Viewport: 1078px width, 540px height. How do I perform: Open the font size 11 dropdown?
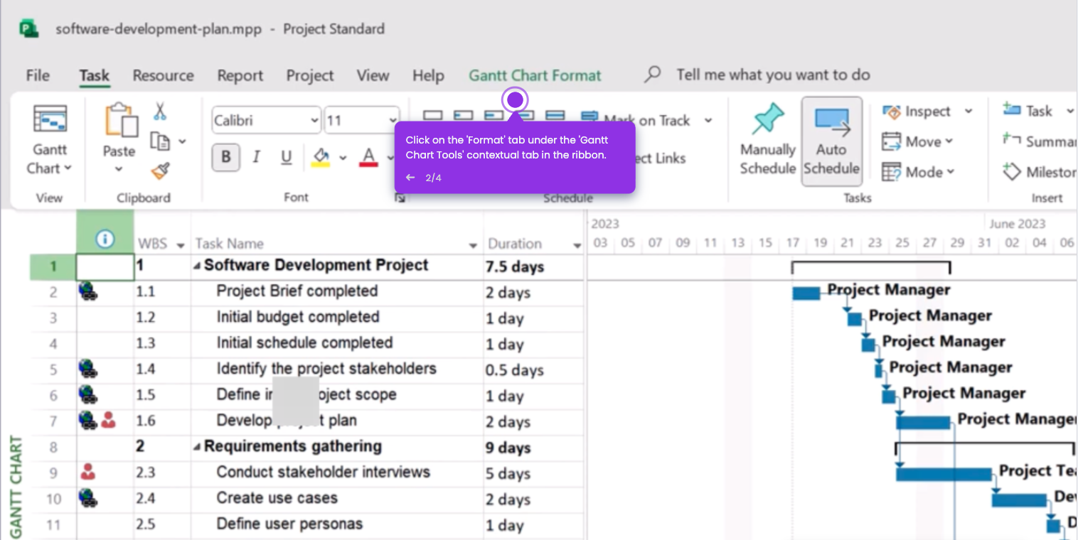393,121
